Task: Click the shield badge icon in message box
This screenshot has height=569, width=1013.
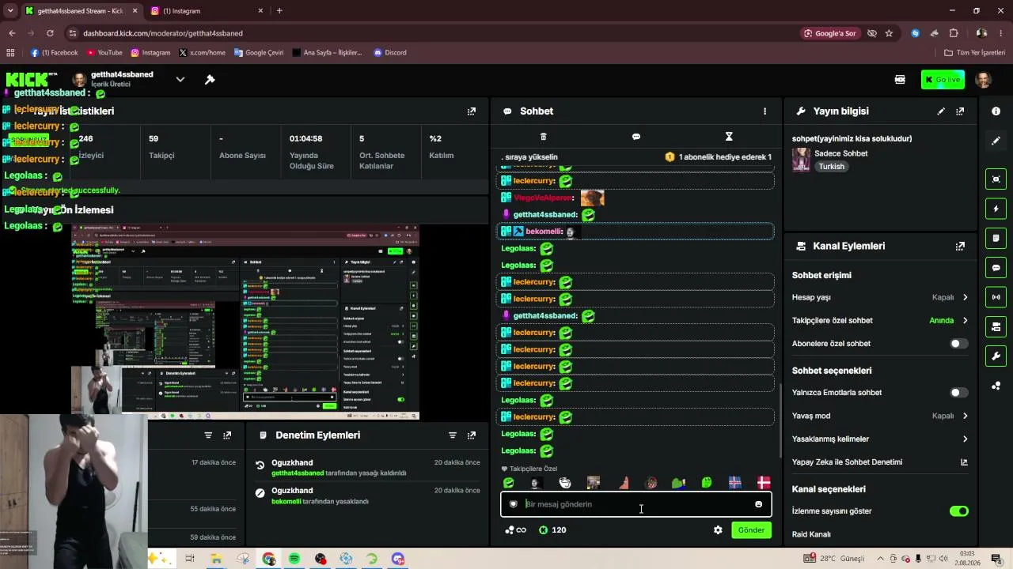Action: pyautogui.click(x=513, y=504)
